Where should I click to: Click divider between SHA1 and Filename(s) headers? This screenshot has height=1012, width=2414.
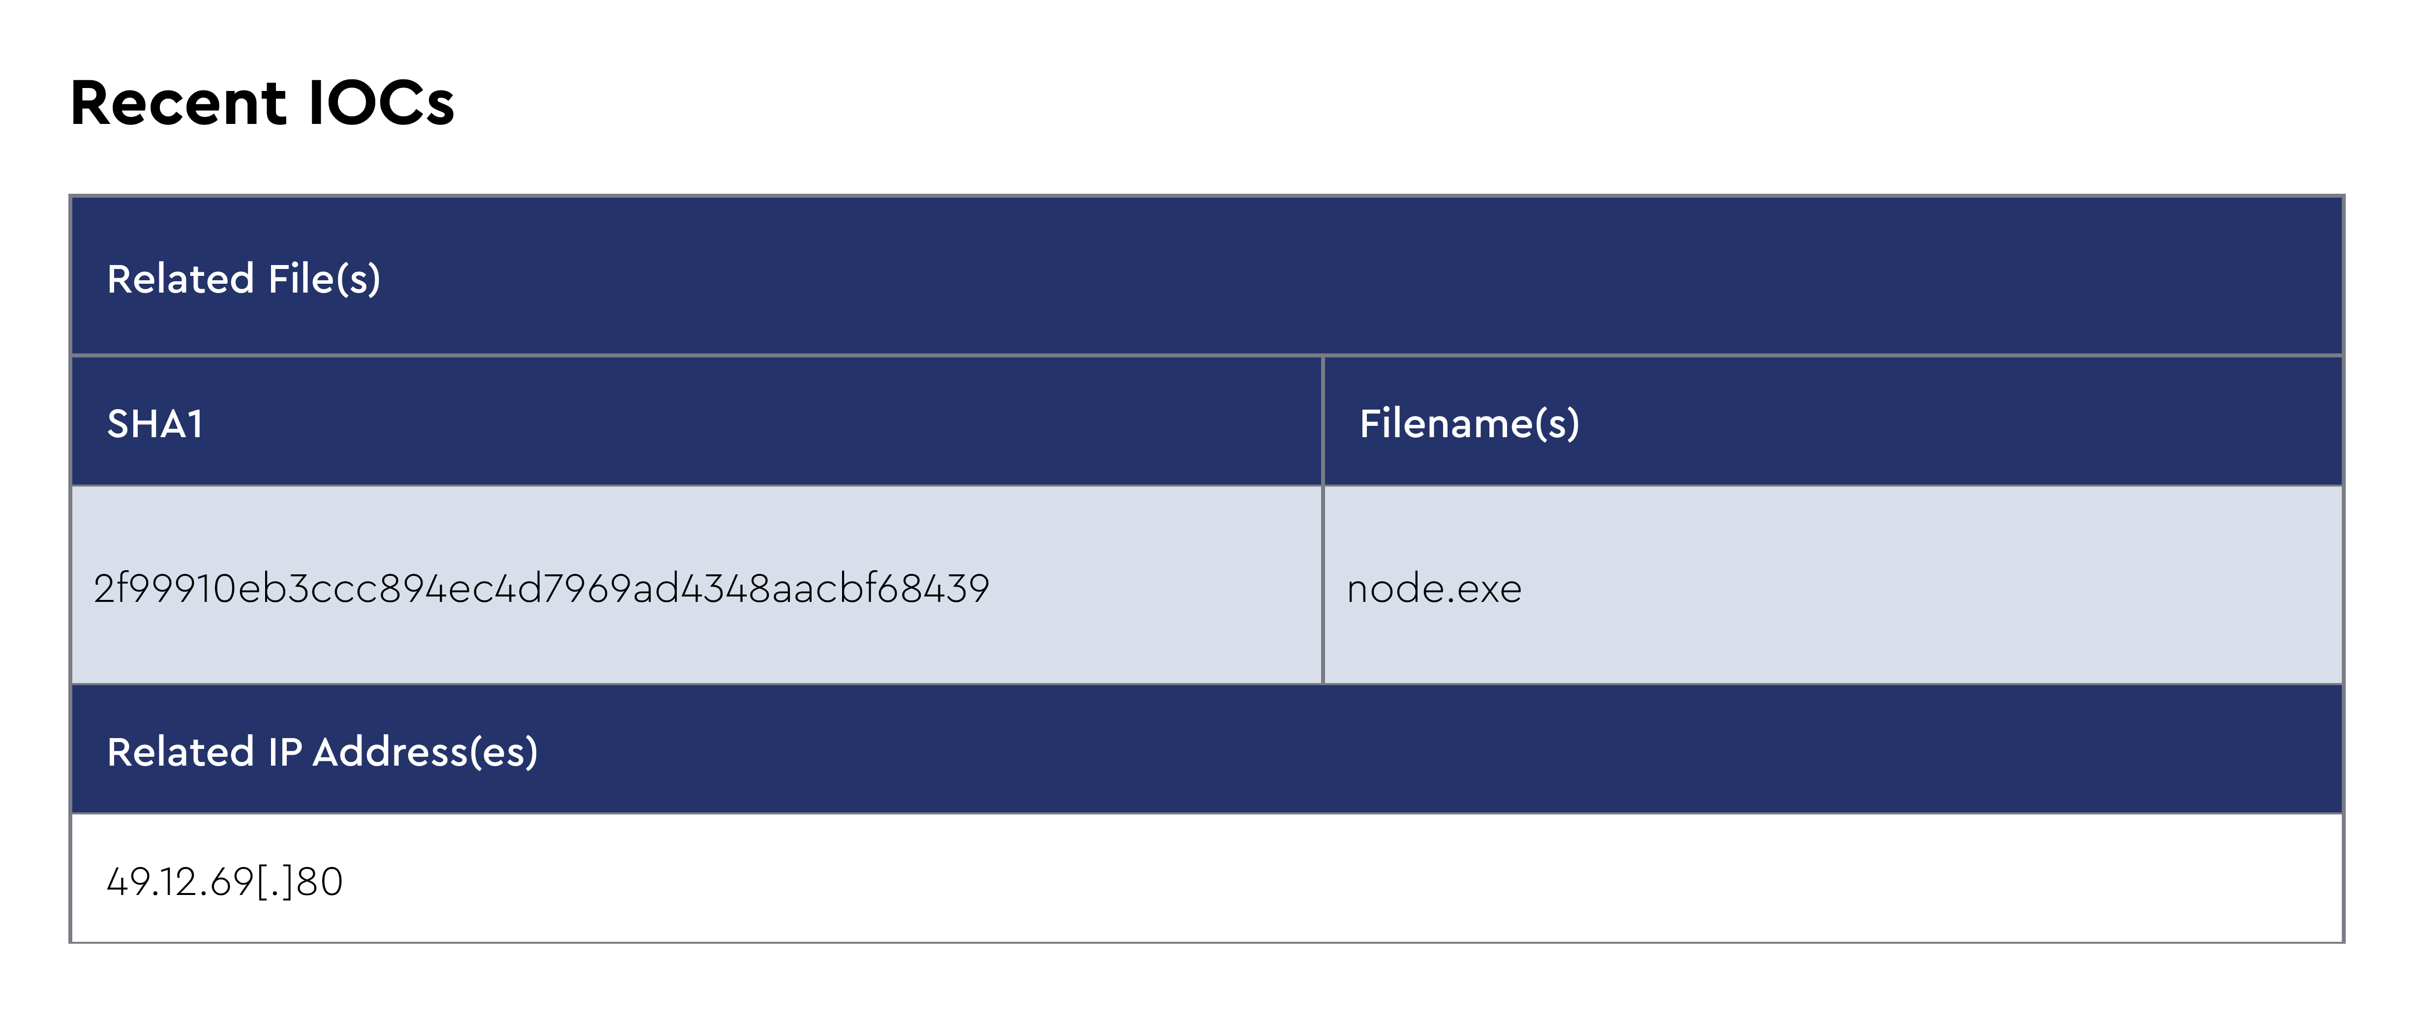pyautogui.click(x=1322, y=422)
